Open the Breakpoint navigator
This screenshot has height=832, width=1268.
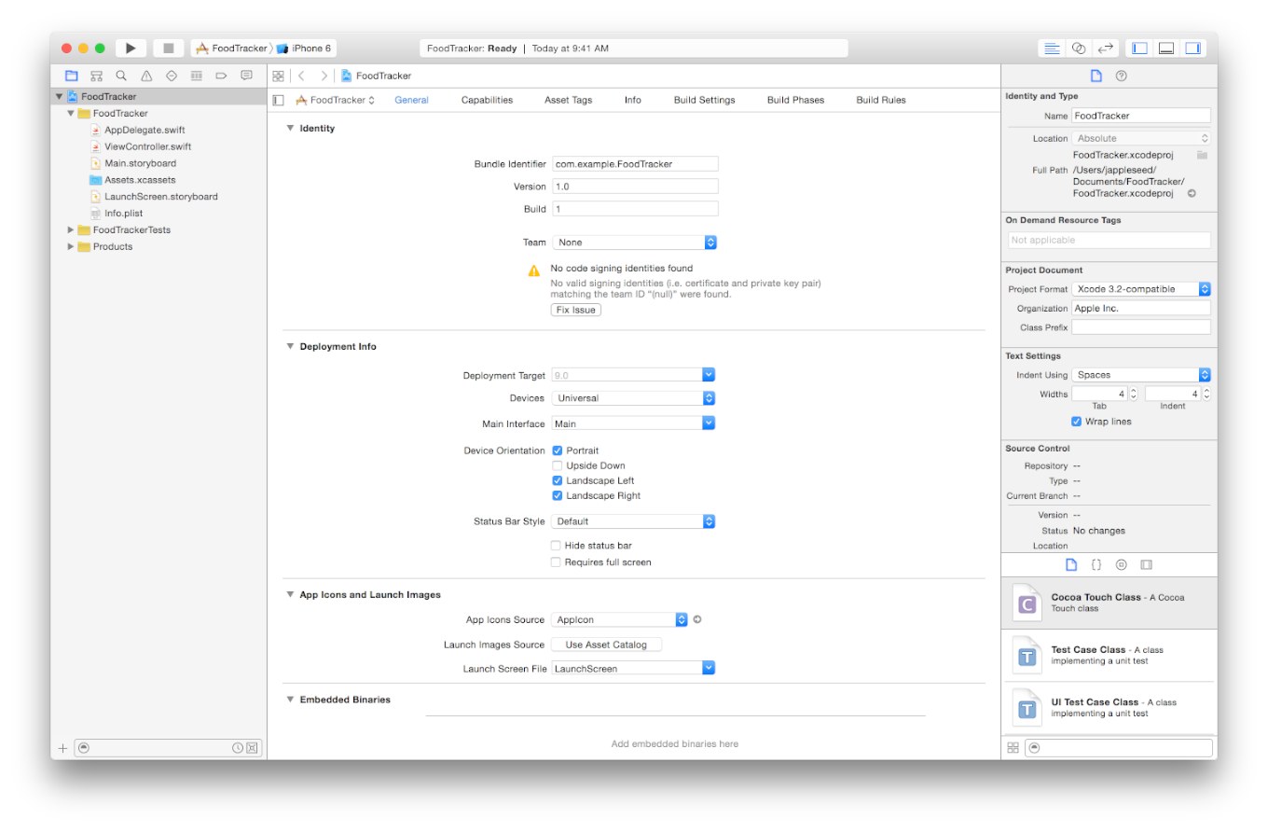tap(221, 76)
